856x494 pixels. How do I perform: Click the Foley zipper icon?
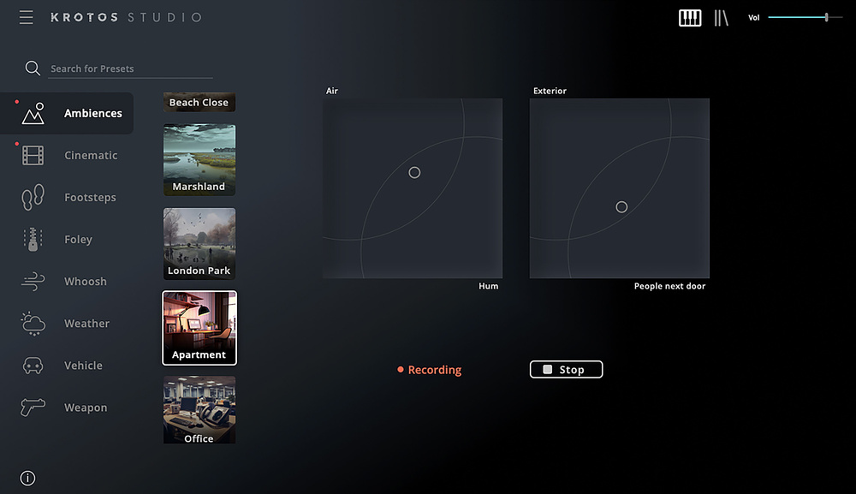33,240
